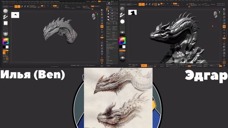The width and height of the screenshot is (228, 128).
Task: Select Move gizmo icon in left window toolbar
Action: 22,6
